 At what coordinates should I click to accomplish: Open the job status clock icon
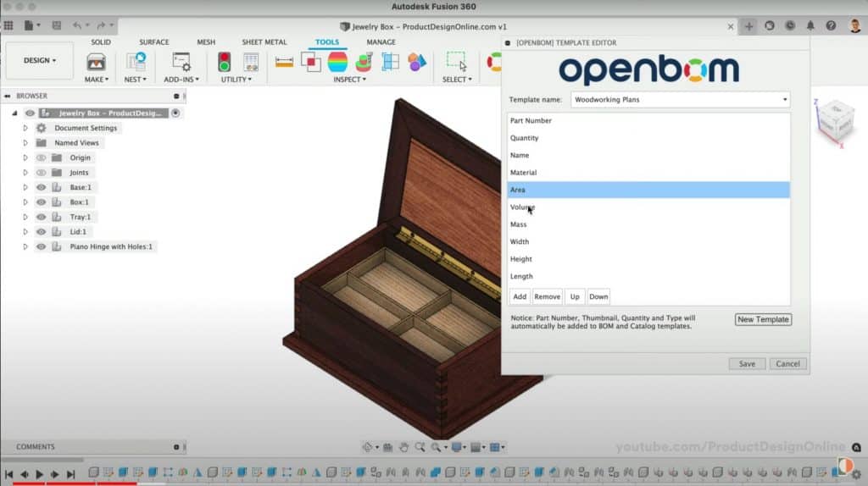(790, 25)
